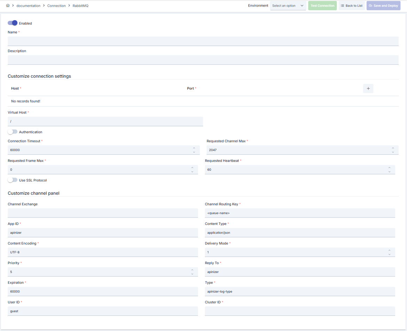Click Requested Channel Max field 2047
The width and height of the screenshot is (407, 331).
point(302,150)
